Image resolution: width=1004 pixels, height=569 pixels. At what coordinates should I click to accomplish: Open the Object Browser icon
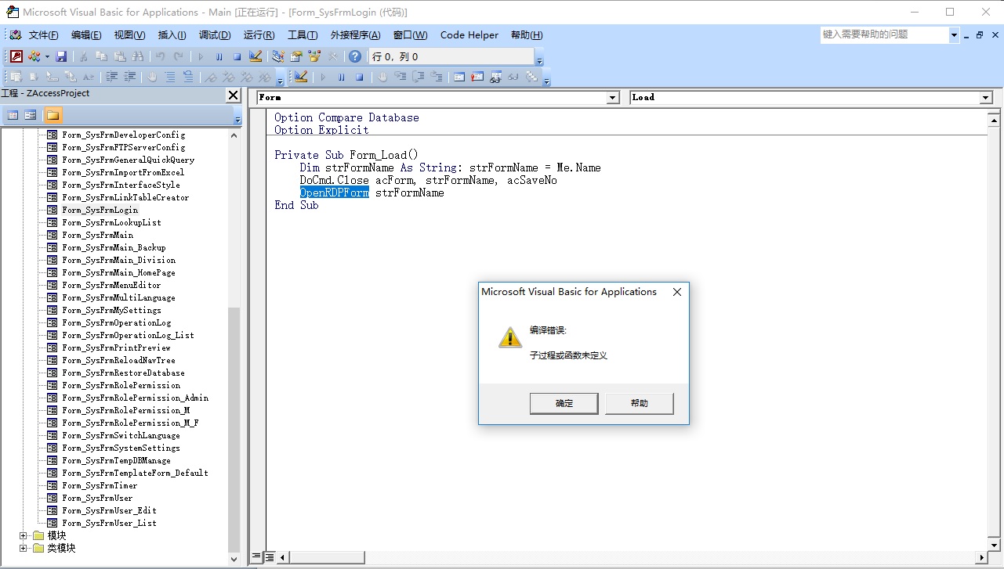[314, 56]
